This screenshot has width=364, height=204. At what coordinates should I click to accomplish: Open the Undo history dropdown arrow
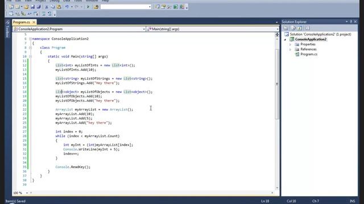point(72,7)
